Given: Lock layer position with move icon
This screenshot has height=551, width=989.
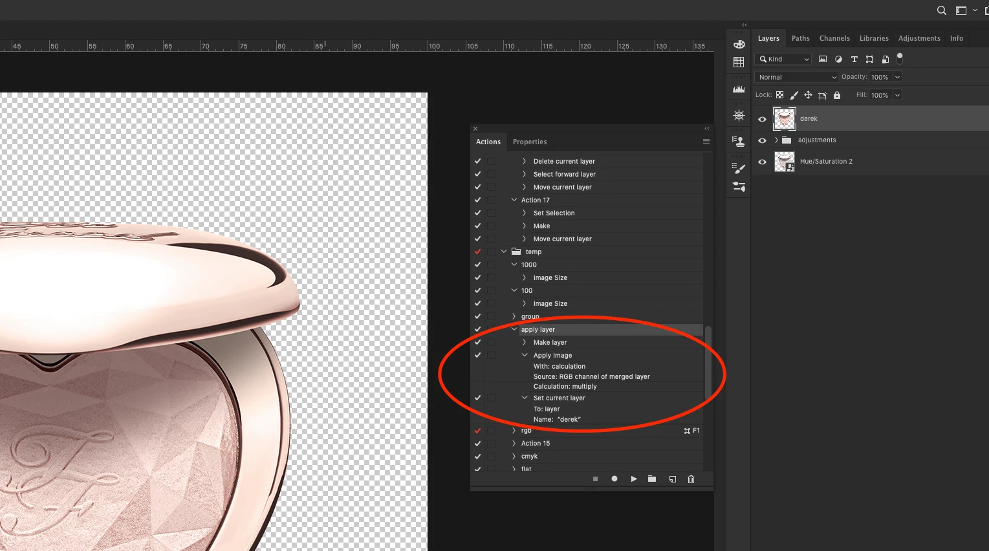Looking at the screenshot, I should pyautogui.click(x=808, y=95).
